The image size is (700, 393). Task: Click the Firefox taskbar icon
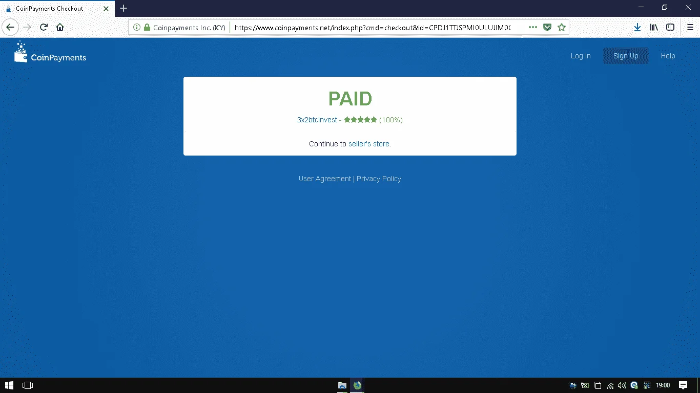tap(357, 385)
